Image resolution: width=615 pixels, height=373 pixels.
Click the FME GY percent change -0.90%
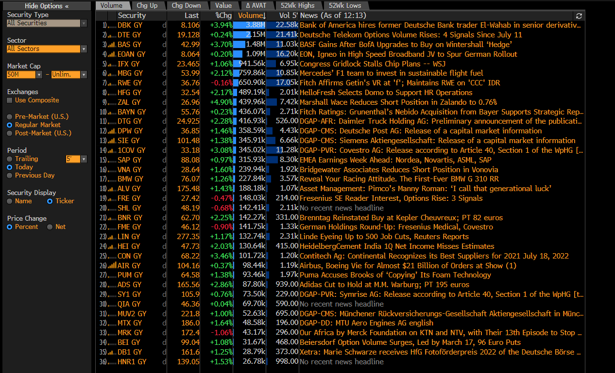click(x=221, y=227)
